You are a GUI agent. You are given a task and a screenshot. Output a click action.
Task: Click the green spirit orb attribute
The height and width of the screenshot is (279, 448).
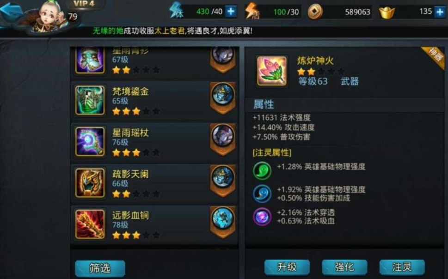click(262, 170)
